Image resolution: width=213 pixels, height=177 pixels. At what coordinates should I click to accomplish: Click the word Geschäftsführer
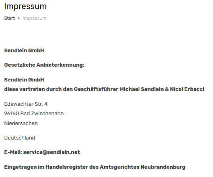click(96, 89)
